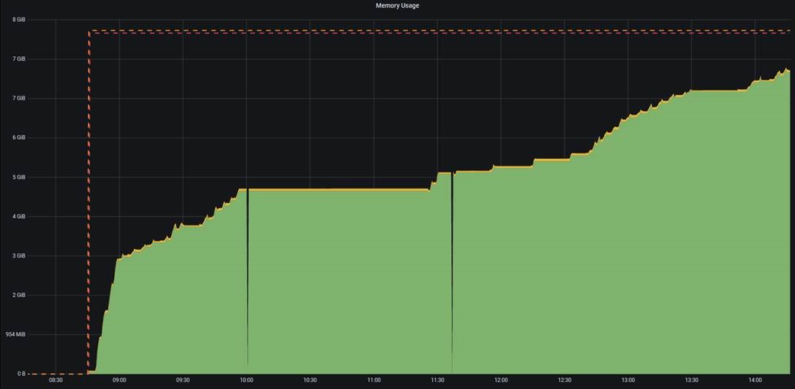Click the 14:00 time axis label
The height and width of the screenshot is (389, 795).
755,380
